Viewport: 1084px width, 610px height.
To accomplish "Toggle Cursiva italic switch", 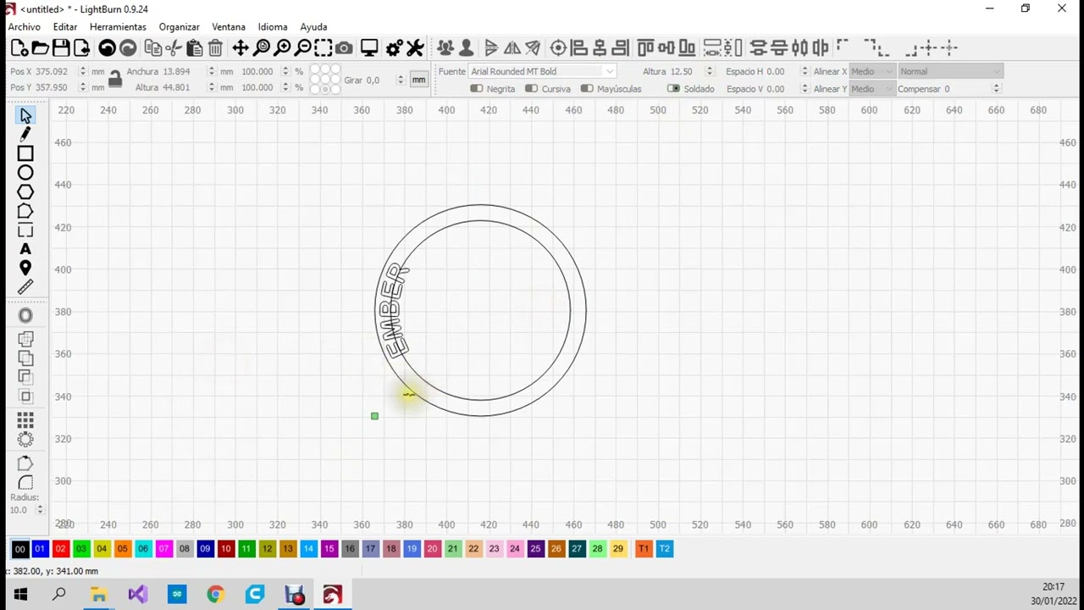I will [x=531, y=88].
